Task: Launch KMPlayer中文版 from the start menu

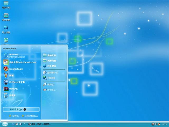Action: click(x=14, y=82)
